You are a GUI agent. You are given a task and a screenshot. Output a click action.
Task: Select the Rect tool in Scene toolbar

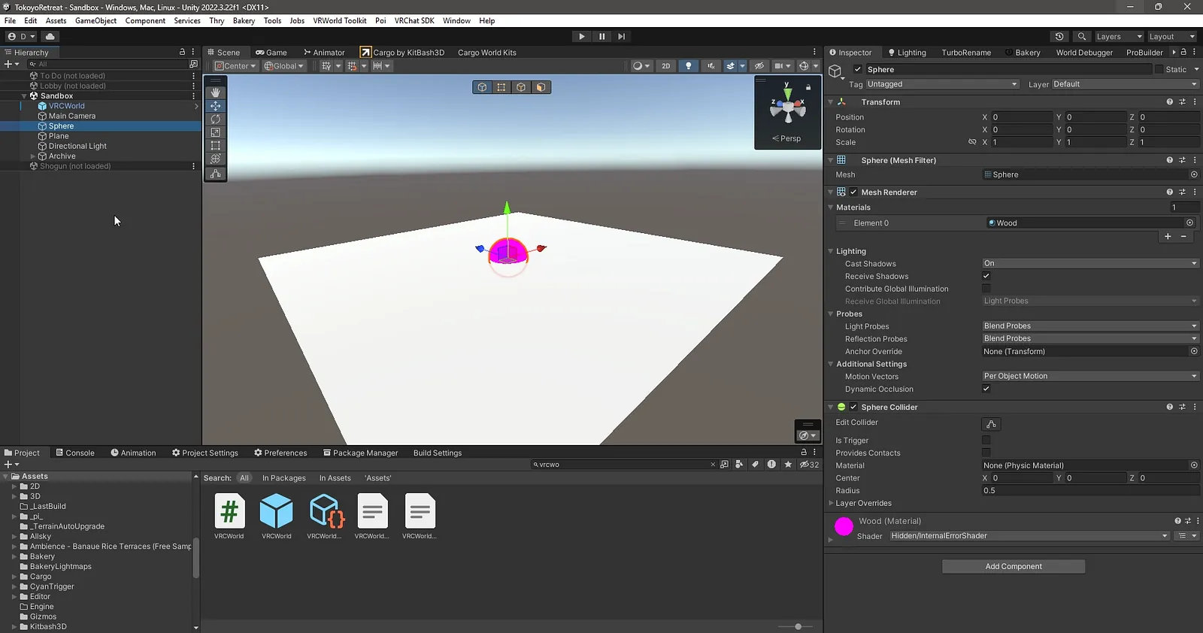216,146
